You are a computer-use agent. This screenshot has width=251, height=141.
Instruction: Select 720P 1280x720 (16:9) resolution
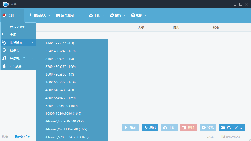coord(61,106)
